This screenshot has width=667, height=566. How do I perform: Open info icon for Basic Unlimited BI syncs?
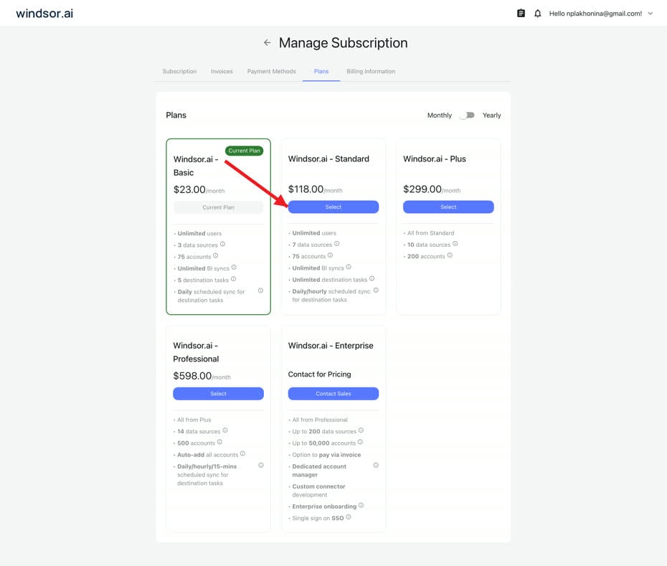[234, 268]
